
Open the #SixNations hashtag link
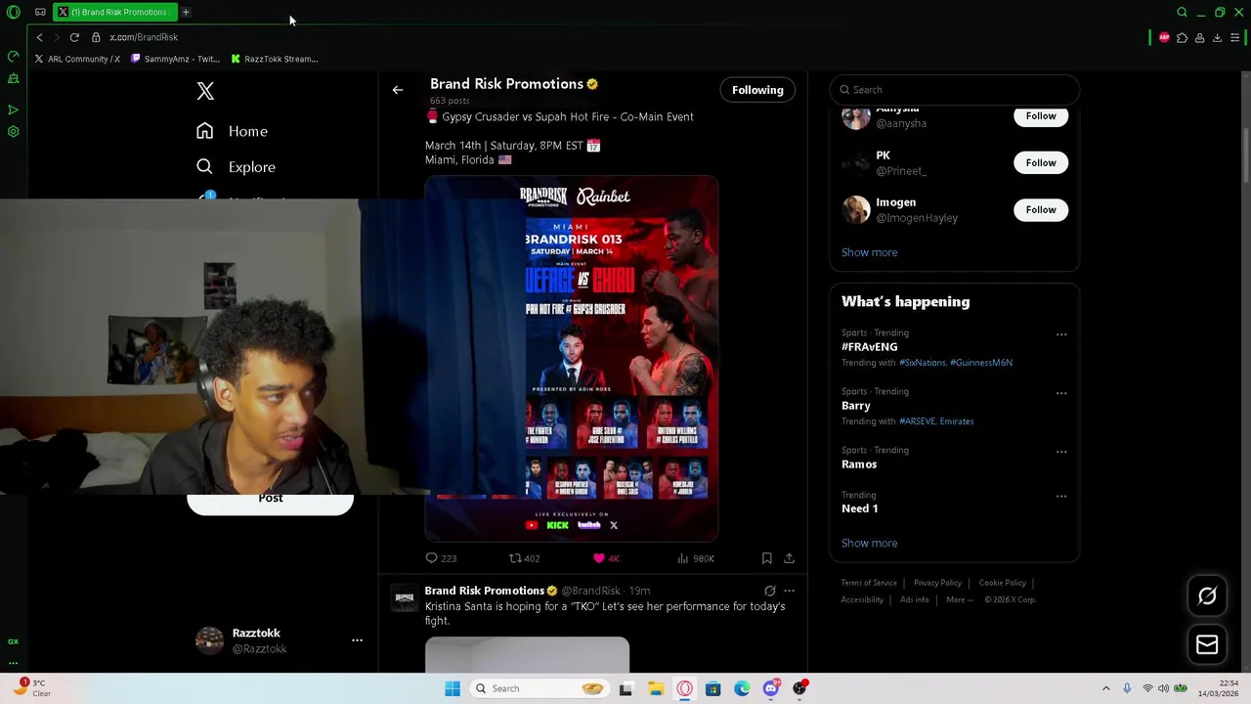923,363
